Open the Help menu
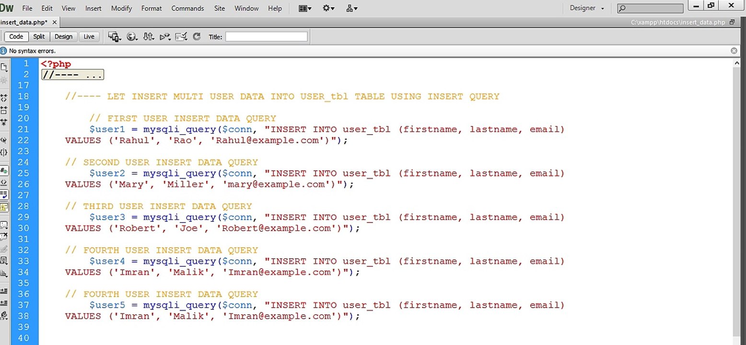The width and height of the screenshot is (746, 345). coord(275,8)
